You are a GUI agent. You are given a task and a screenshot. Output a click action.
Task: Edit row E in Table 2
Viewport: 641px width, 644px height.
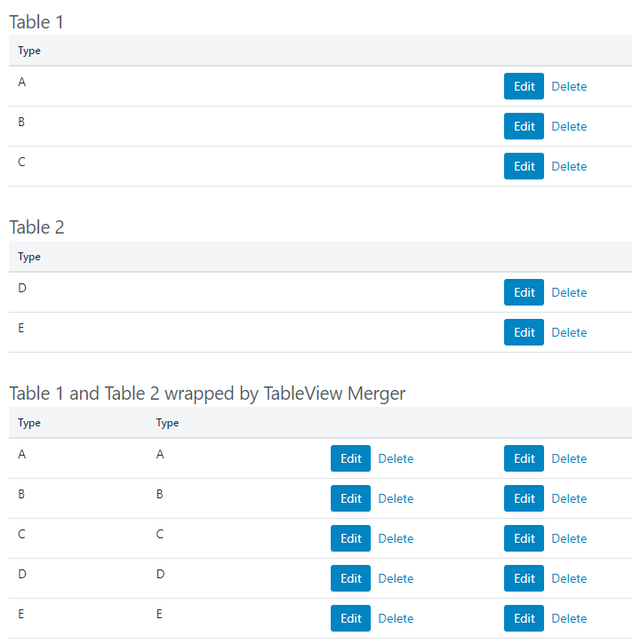(x=524, y=332)
